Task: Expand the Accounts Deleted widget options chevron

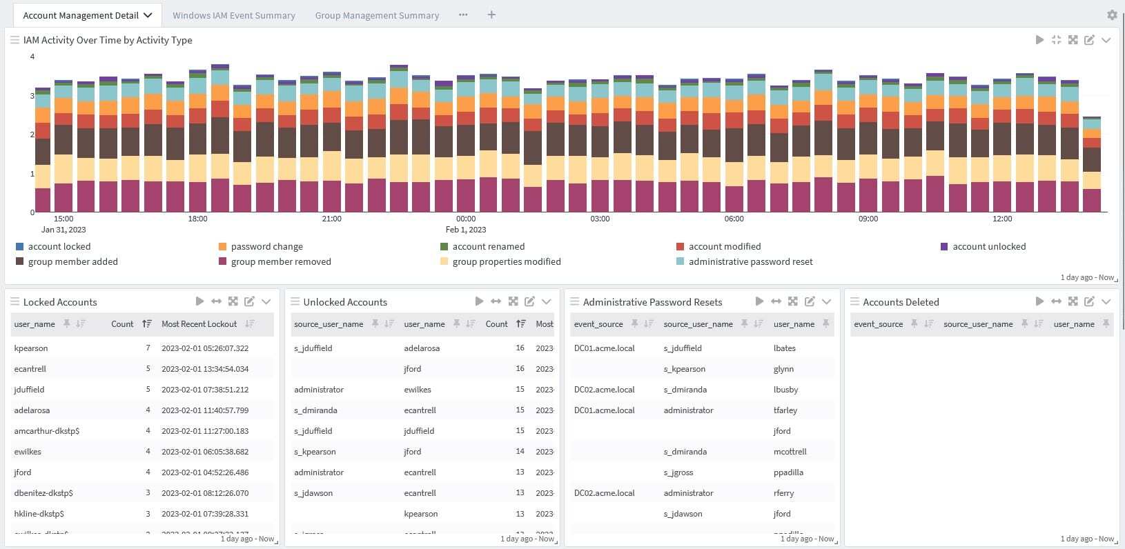Action: (x=1106, y=301)
